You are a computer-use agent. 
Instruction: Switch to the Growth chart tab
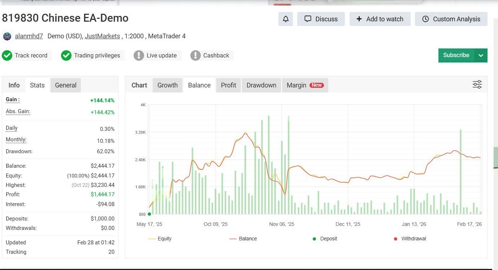[x=168, y=85]
